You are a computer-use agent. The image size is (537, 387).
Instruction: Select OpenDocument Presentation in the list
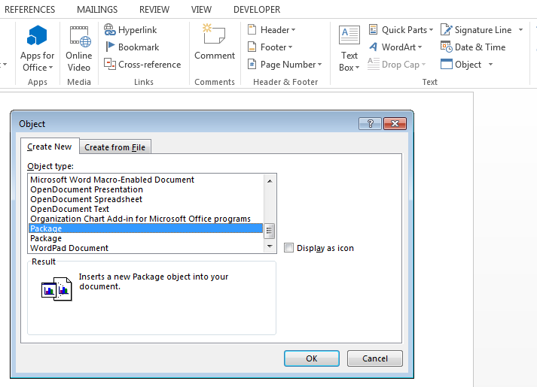[x=146, y=189]
